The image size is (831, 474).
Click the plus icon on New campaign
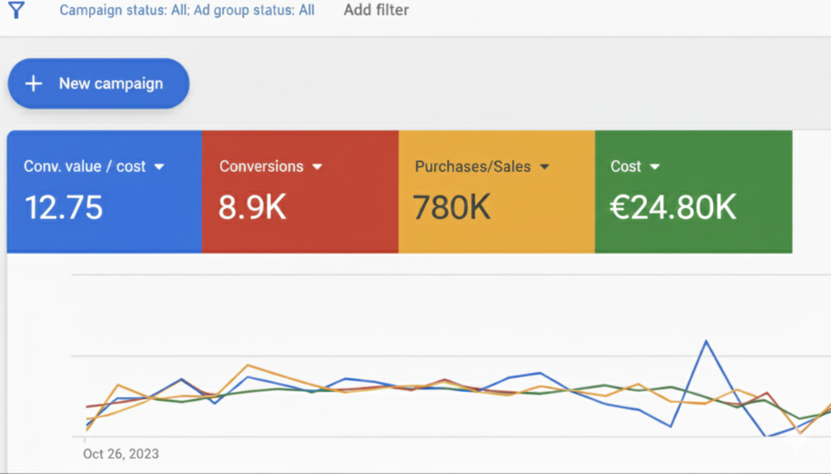click(33, 84)
